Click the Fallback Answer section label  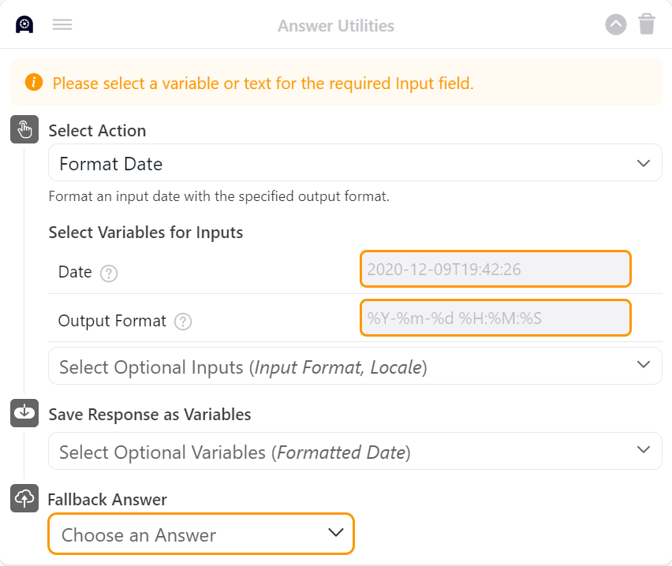(107, 499)
